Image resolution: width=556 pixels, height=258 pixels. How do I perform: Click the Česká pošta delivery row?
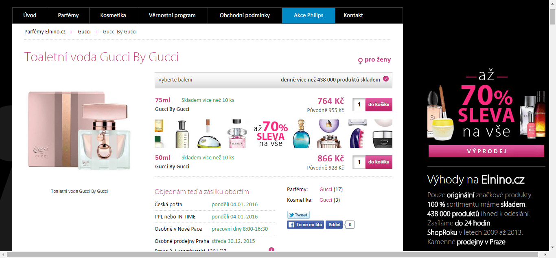215,205
